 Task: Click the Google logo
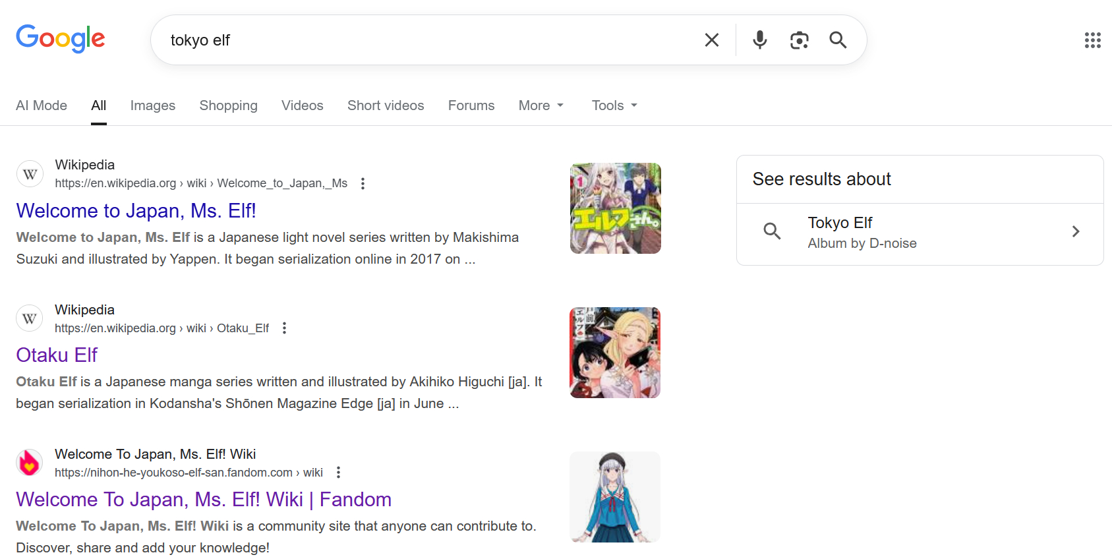pyautogui.click(x=61, y=39)
